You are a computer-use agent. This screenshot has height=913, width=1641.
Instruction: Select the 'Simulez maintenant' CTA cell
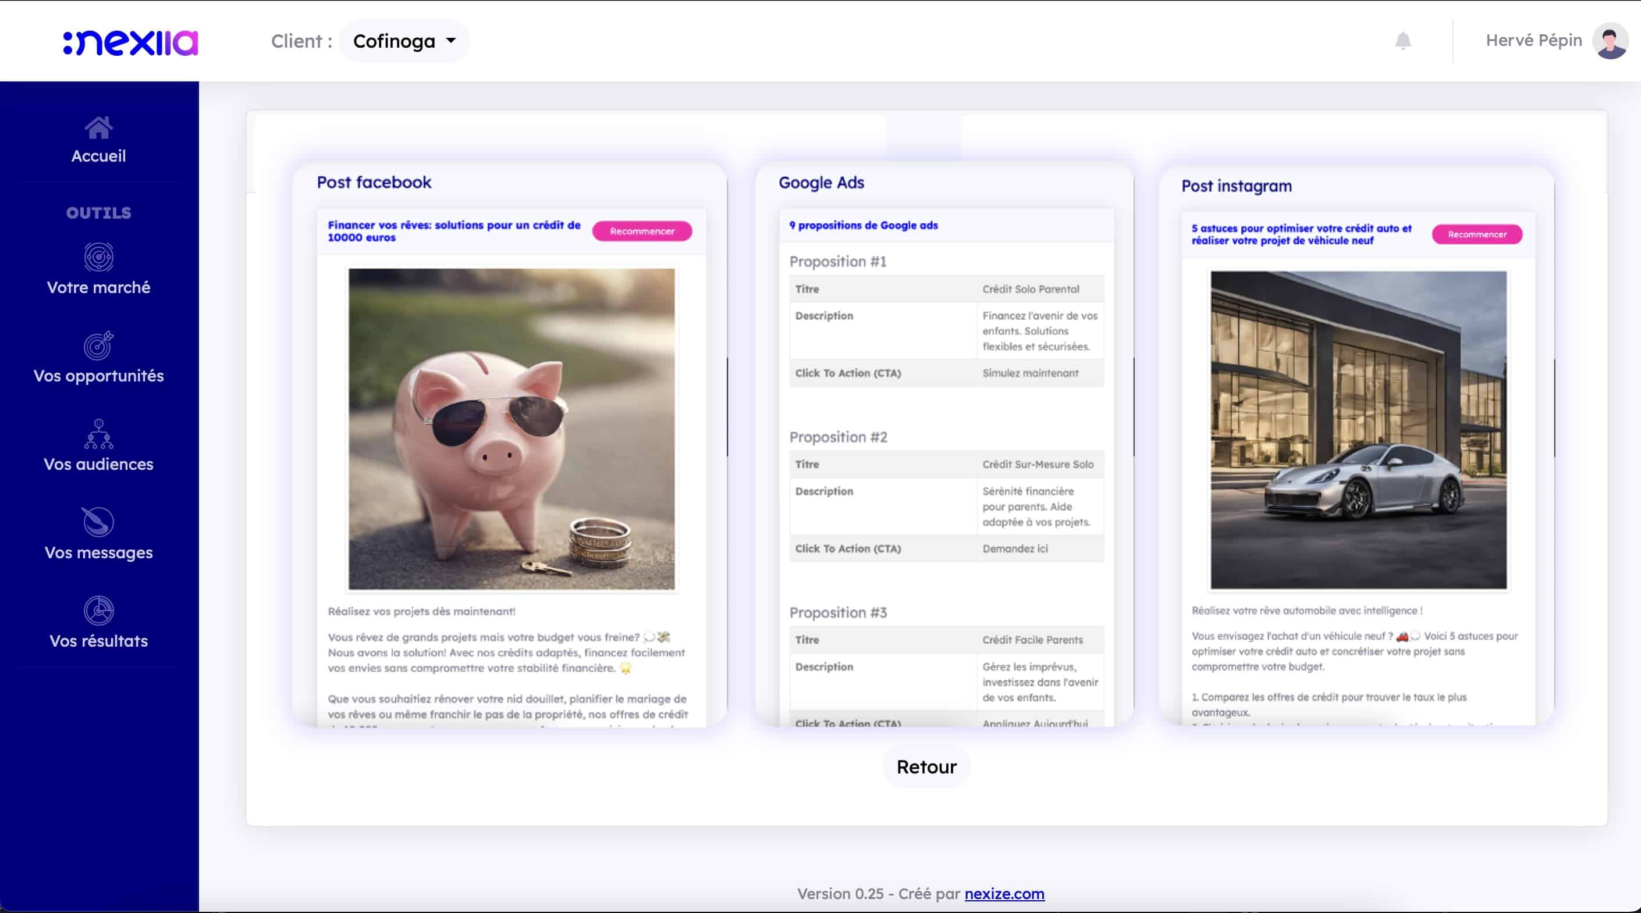(1040, 373)
